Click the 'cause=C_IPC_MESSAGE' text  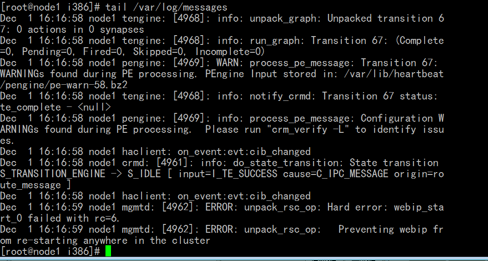[x=336, y=174]
